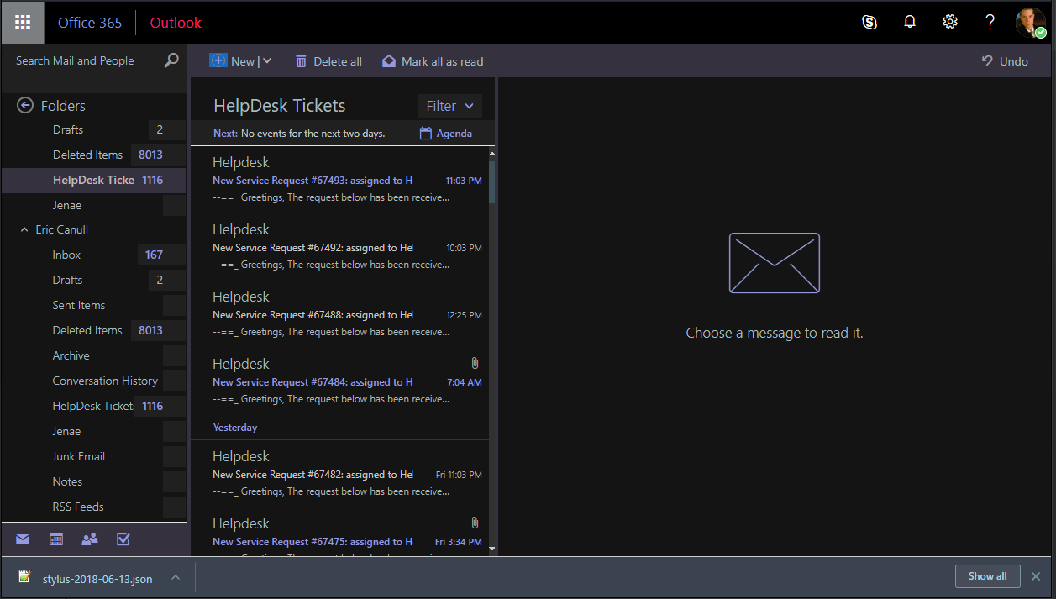This screenshot has height=599, width=1056.
Task: Click Mark all as read
Action: [x=433, y=60]
